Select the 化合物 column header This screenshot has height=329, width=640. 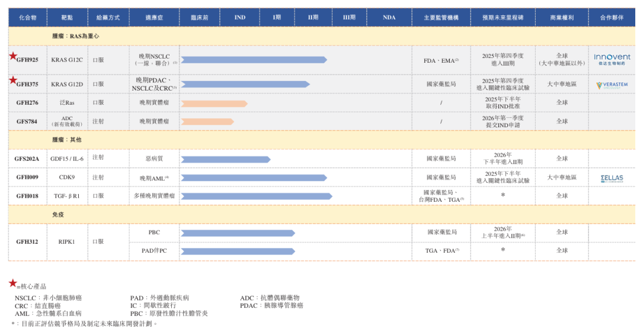tap(27, 18)
